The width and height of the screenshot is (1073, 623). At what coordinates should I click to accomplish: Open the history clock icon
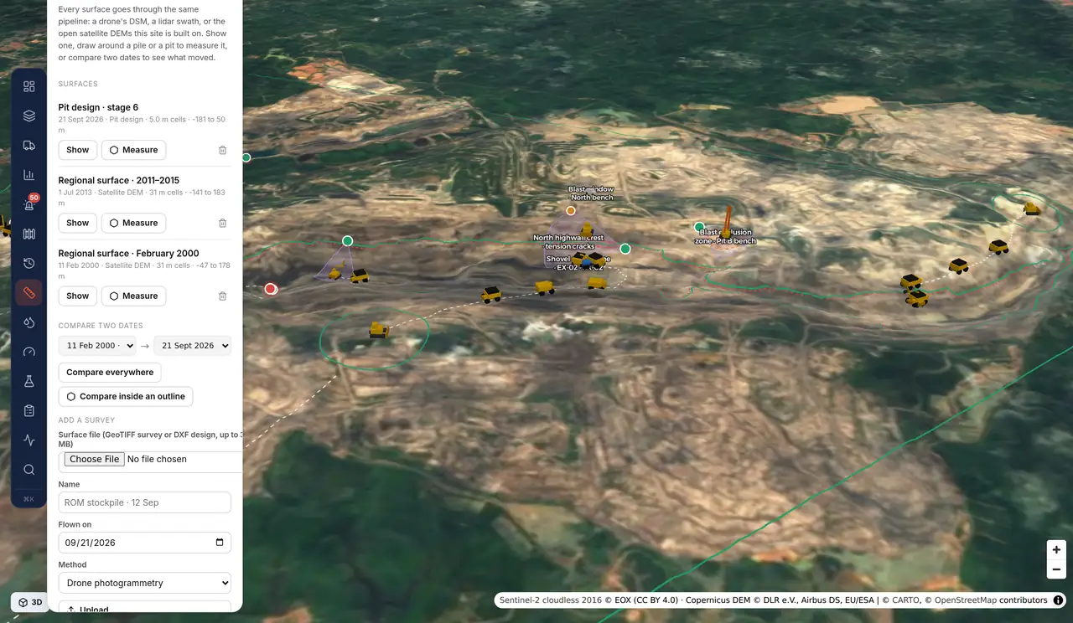tap(29, 263)
